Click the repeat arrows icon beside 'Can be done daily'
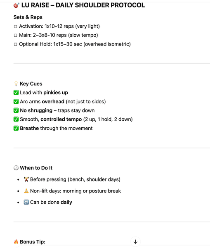This screenshot has height=248, width=210. [26, 202]
